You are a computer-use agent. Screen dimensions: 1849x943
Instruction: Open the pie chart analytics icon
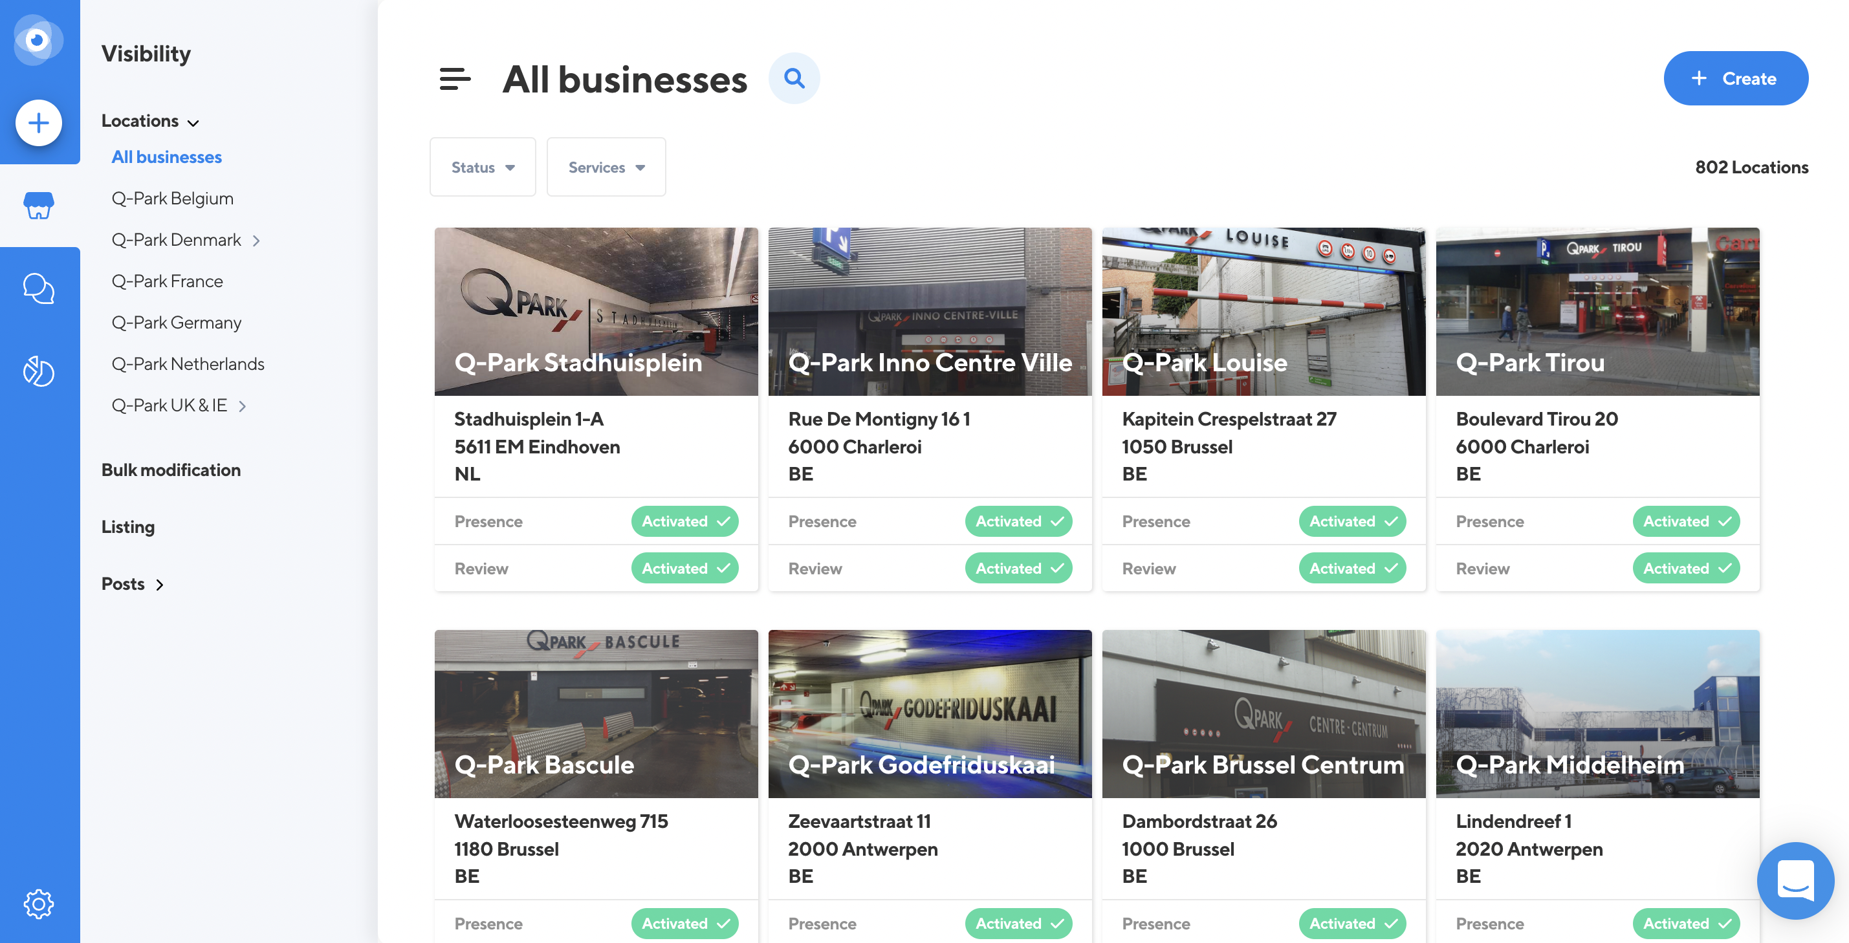(39, 371)
